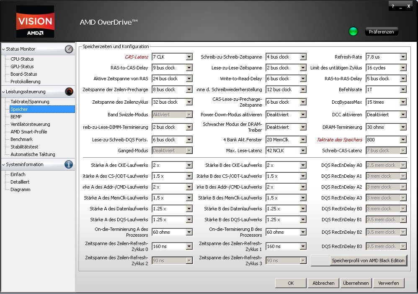The height and width of the screenshot is (294, 418).
Task: Click the Verwerfen button
Action: coord(389,283)
